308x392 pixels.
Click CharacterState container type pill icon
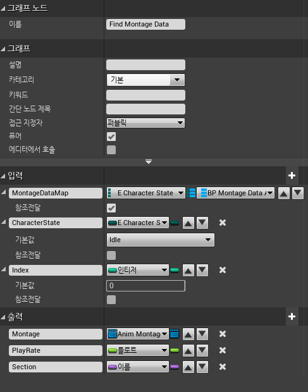point(175,223)
